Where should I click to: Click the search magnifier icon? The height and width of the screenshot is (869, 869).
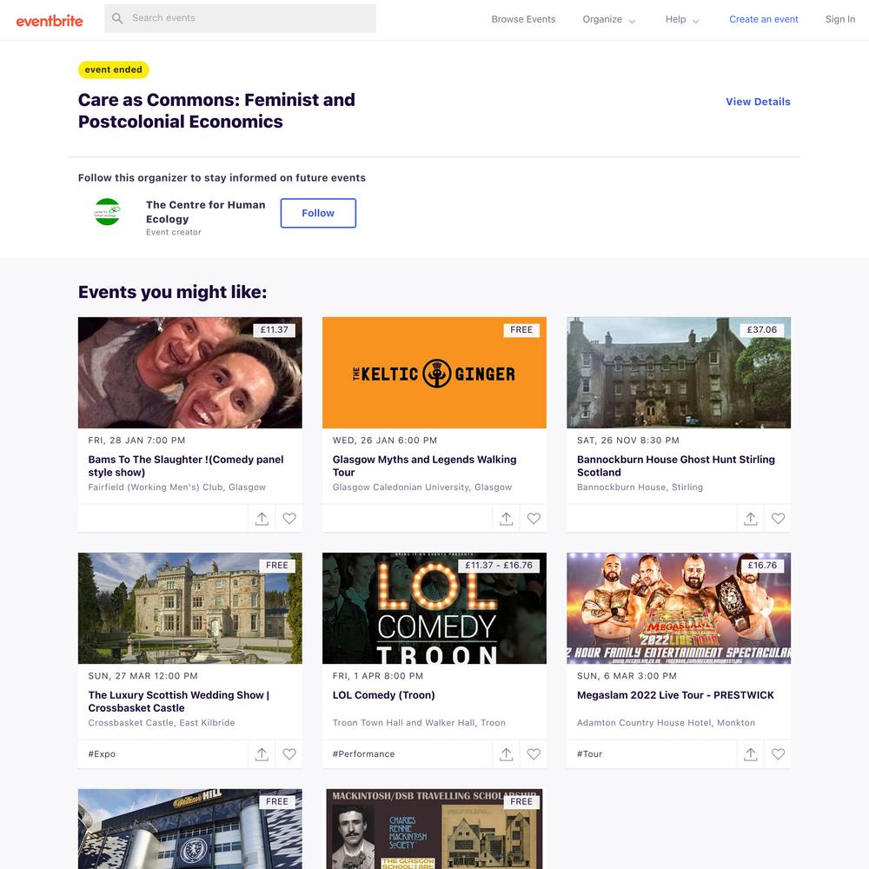click(x=117, y=18)
